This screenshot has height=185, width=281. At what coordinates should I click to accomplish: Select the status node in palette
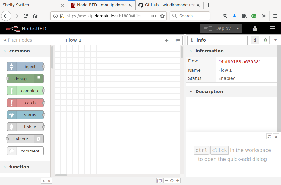(x=25, y=115)
